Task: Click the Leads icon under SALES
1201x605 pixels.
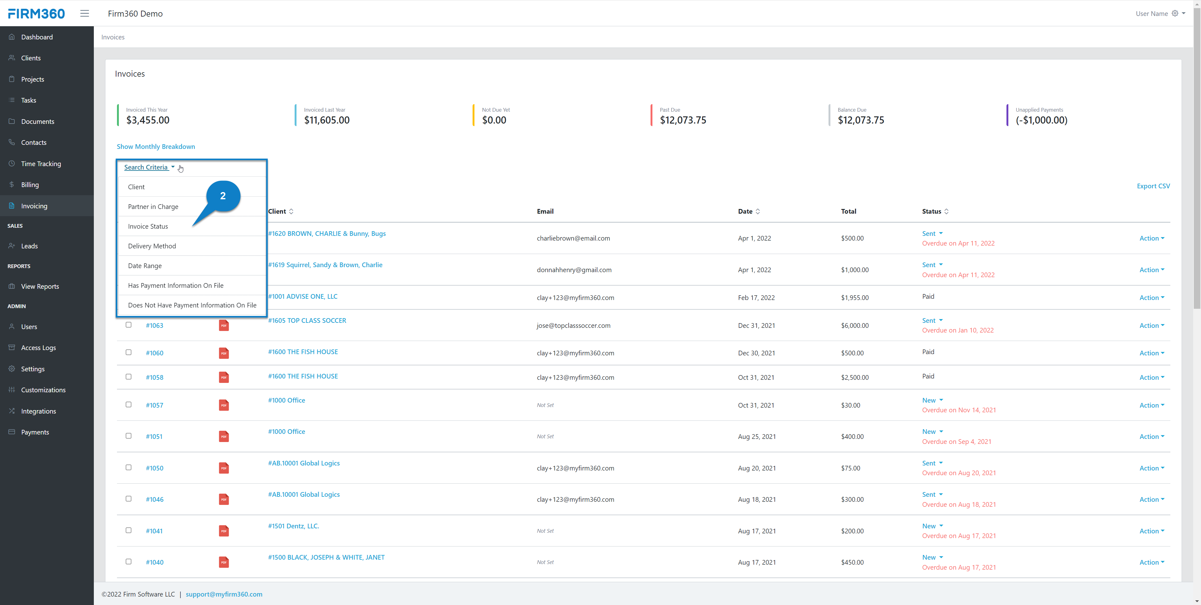Action: pyautogui.click(x=12, y=246)
